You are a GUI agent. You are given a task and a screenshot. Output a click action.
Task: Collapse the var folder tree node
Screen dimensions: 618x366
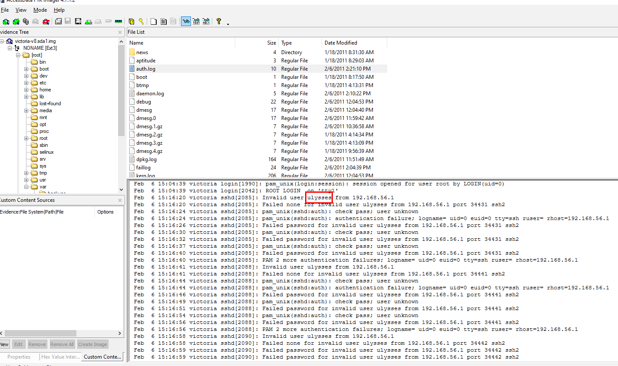pos(26,187)
